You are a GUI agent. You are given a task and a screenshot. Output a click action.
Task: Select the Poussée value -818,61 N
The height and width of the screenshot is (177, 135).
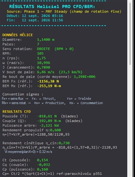point(47,116)
